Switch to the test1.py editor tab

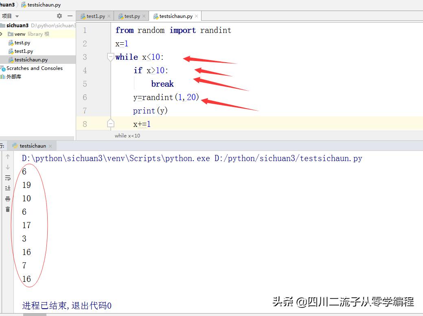click(x=94, y=16)
